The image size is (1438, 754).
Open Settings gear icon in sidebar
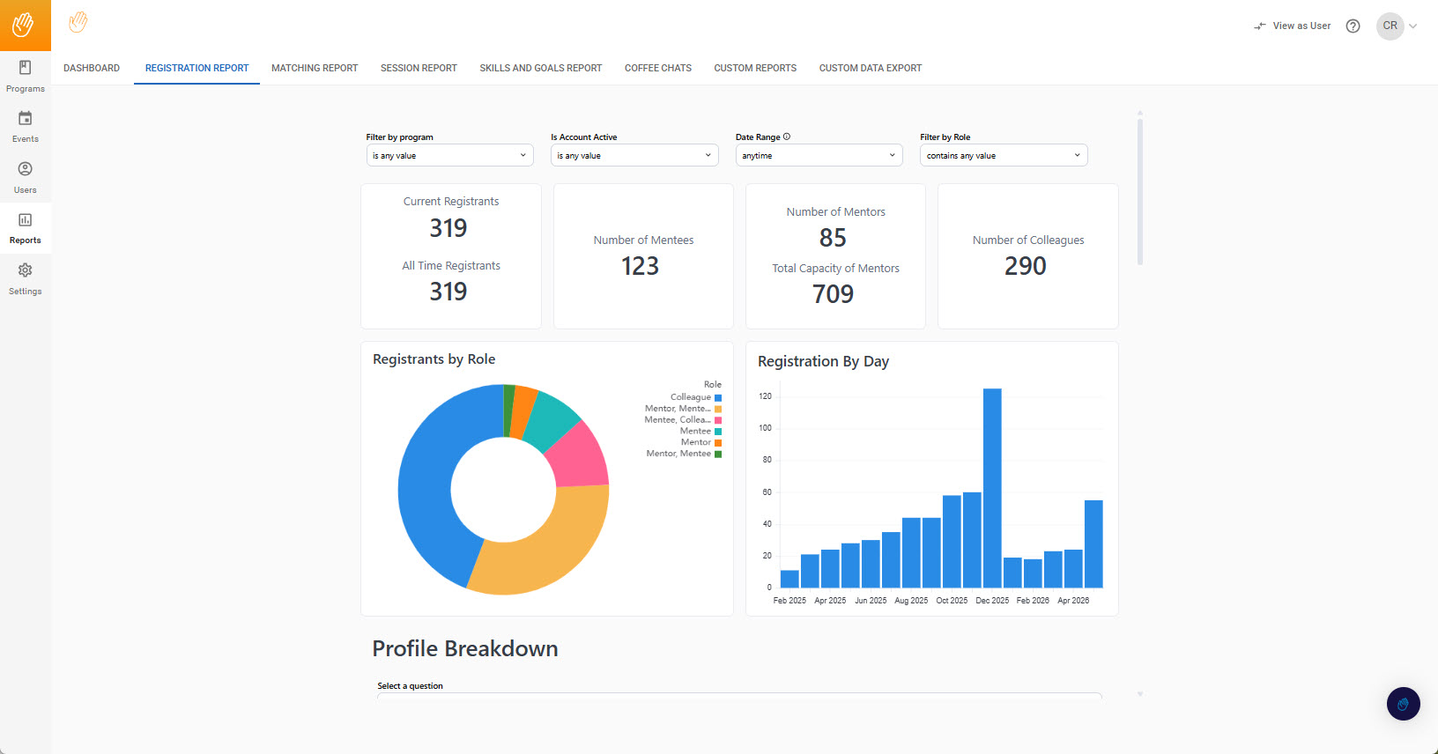click(26, 270)
